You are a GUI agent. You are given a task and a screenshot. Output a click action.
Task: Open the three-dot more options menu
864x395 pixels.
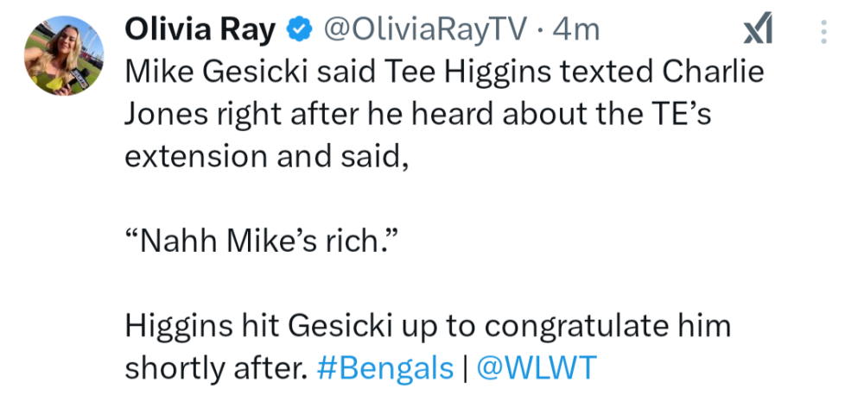823,32
